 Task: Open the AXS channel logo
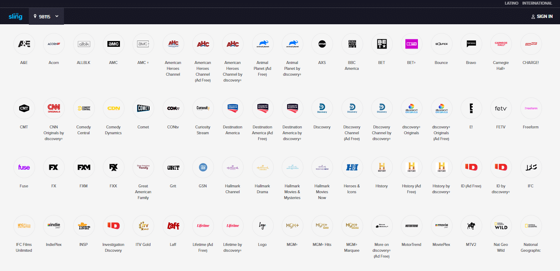point(322,44)
